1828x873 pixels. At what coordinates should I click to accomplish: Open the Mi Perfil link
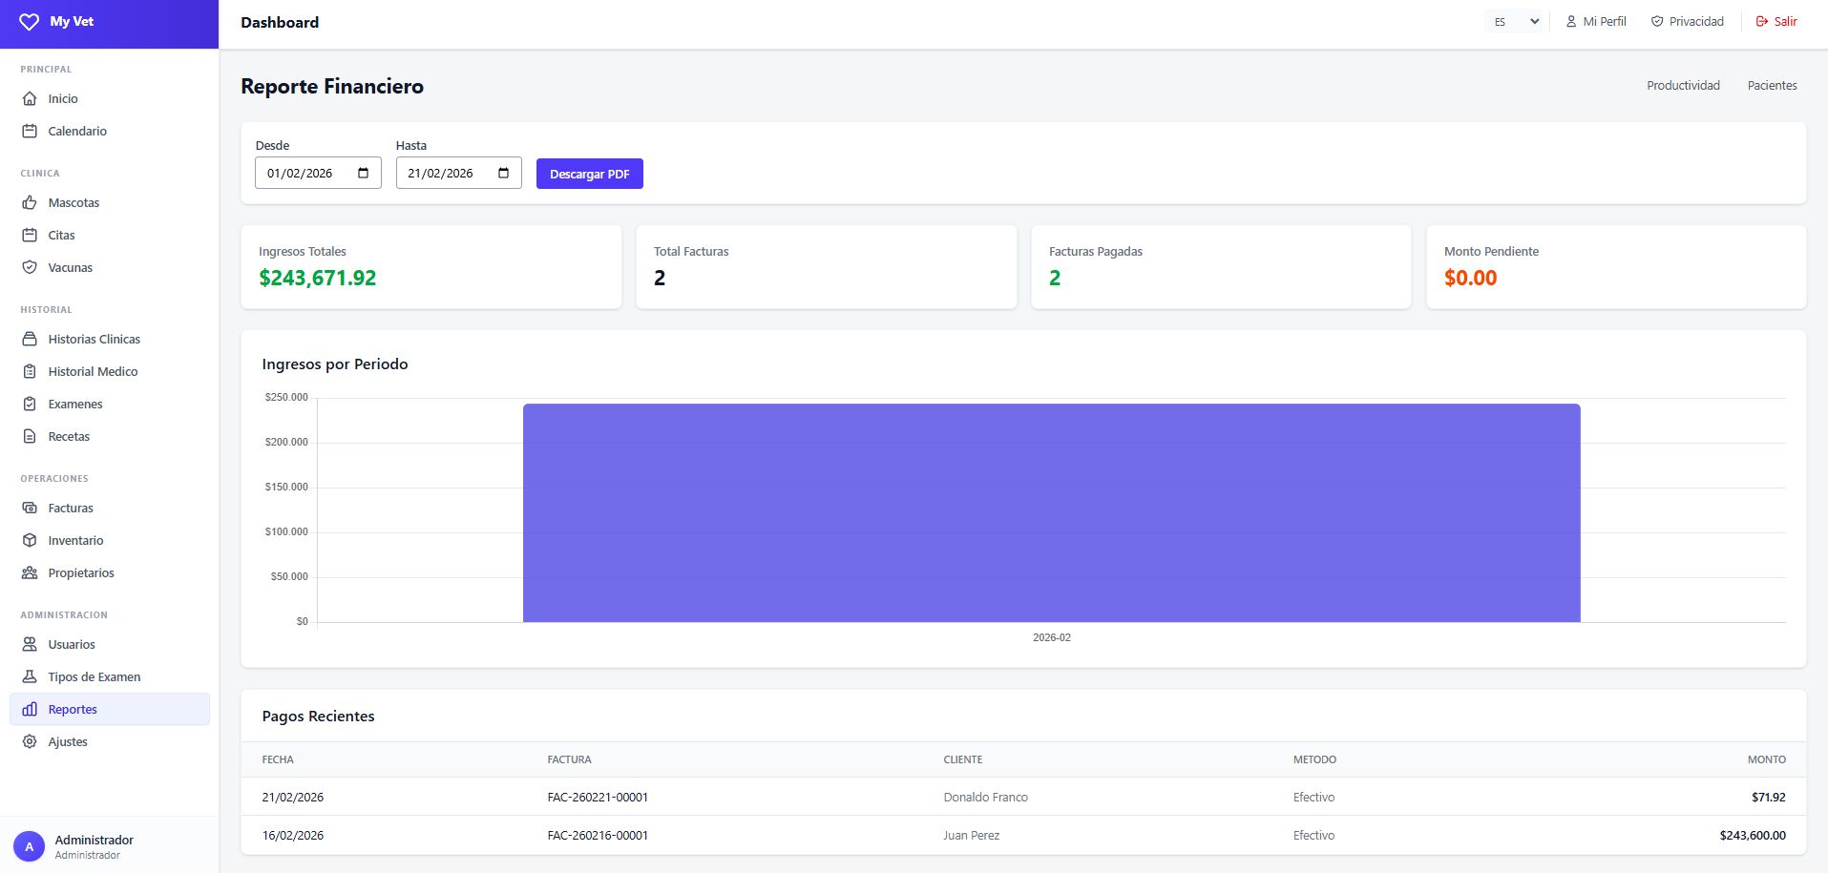(1596, 21)
